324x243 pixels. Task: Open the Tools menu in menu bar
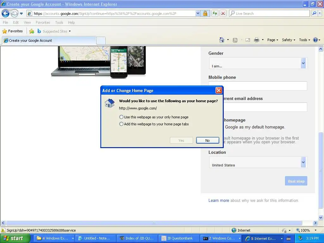[59, 22]
